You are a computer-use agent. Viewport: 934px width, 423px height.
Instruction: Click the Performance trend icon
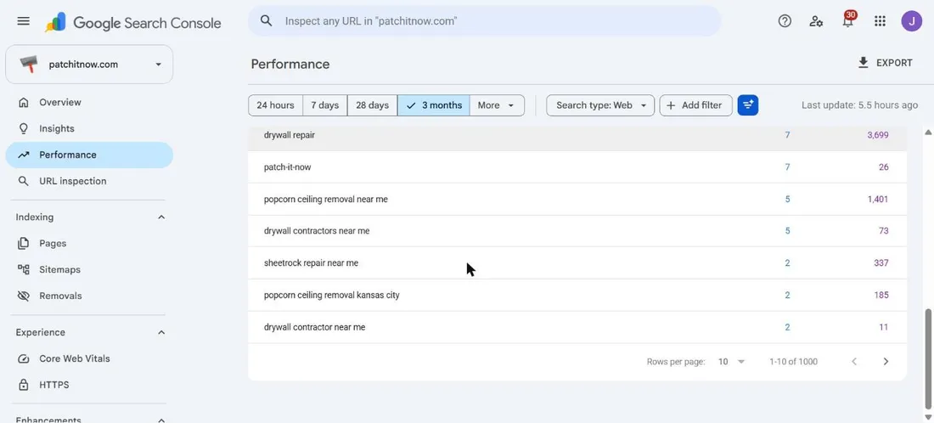(23, 155)
